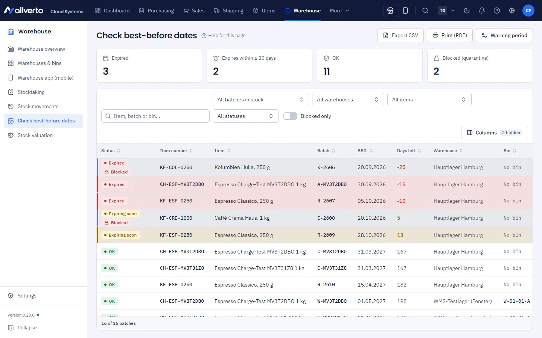The width and height of the screenshot is (542, 338).
Task: Open Warehouses & bins in the sidebar
Action: [43, 63]
